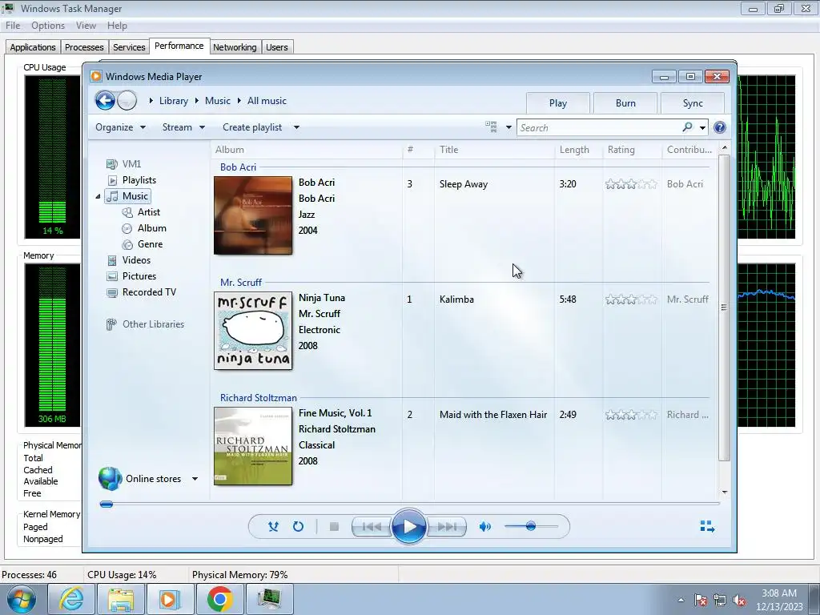Switch to Now Playing view
Image resolution: width=820 pixels, height=615 pixels.
point(707,526)
